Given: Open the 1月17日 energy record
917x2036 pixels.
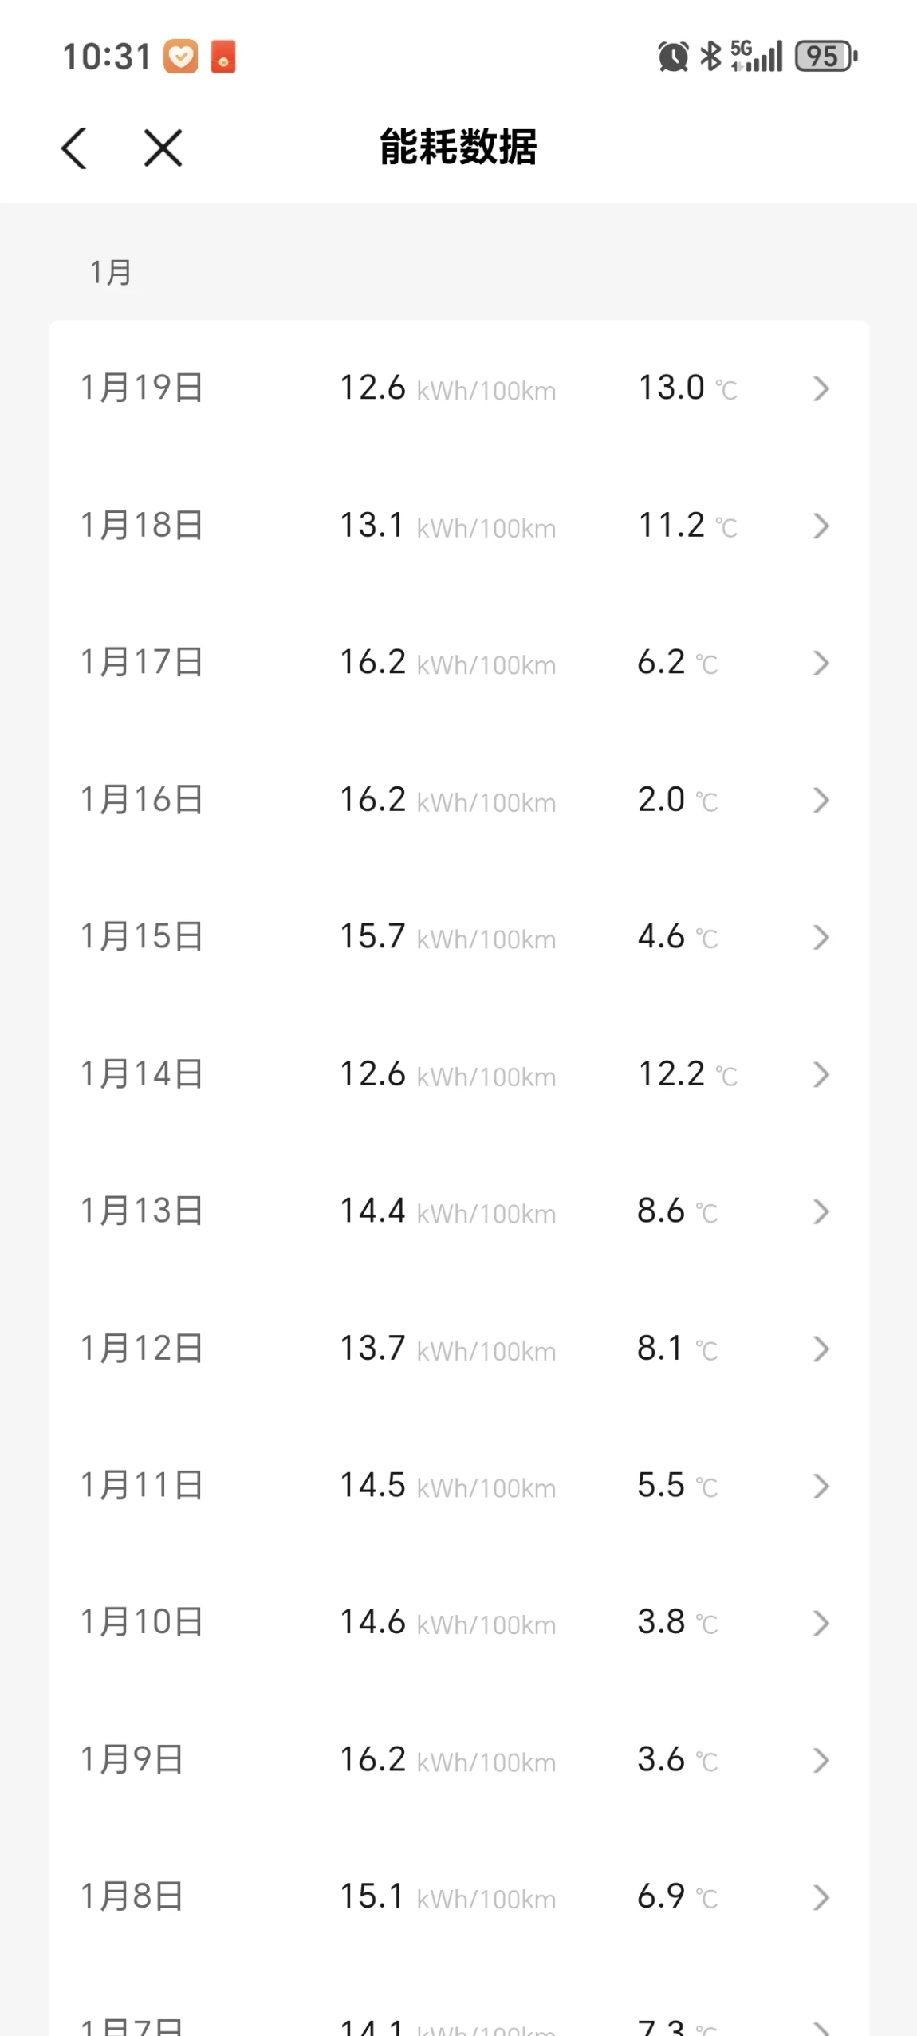Looking at the screenshot, I should tap(458, 663).
